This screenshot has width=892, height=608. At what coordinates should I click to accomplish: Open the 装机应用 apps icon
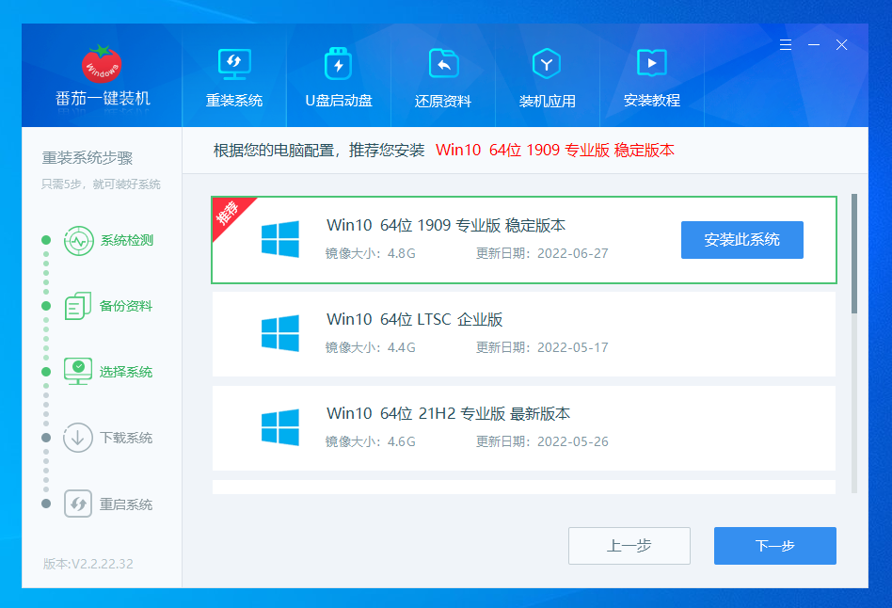547,64
